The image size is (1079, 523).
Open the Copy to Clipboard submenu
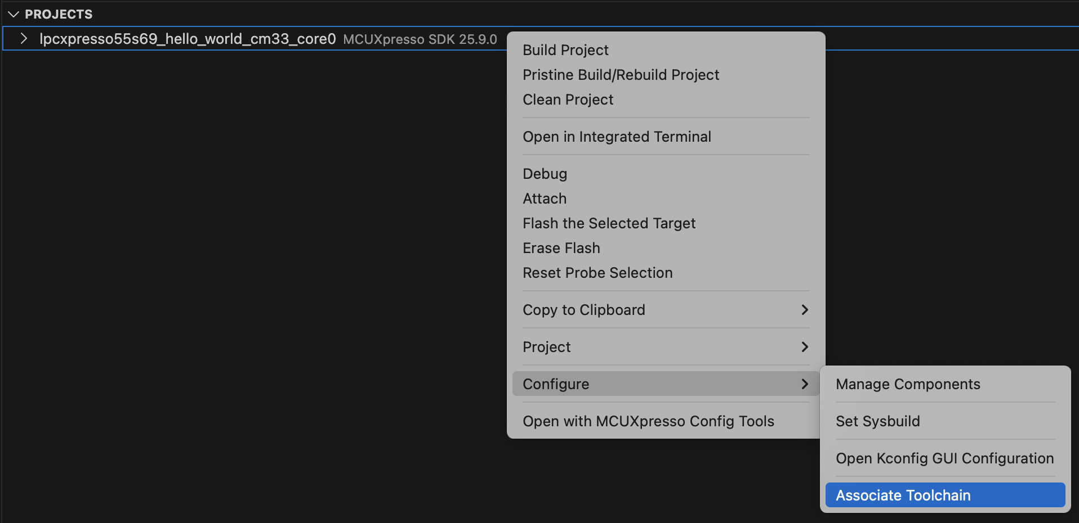coord(584,310)
